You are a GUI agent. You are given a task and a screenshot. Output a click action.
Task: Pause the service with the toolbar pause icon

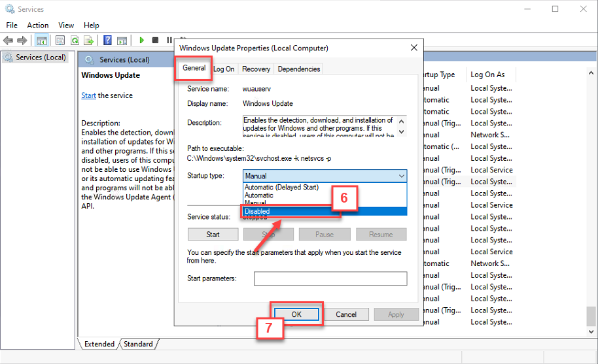169,40
